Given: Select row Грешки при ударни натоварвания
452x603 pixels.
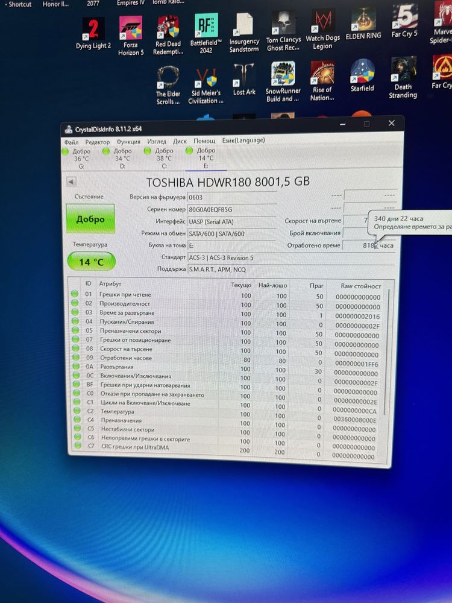Looking at the screenshot, I should [226, 387].
